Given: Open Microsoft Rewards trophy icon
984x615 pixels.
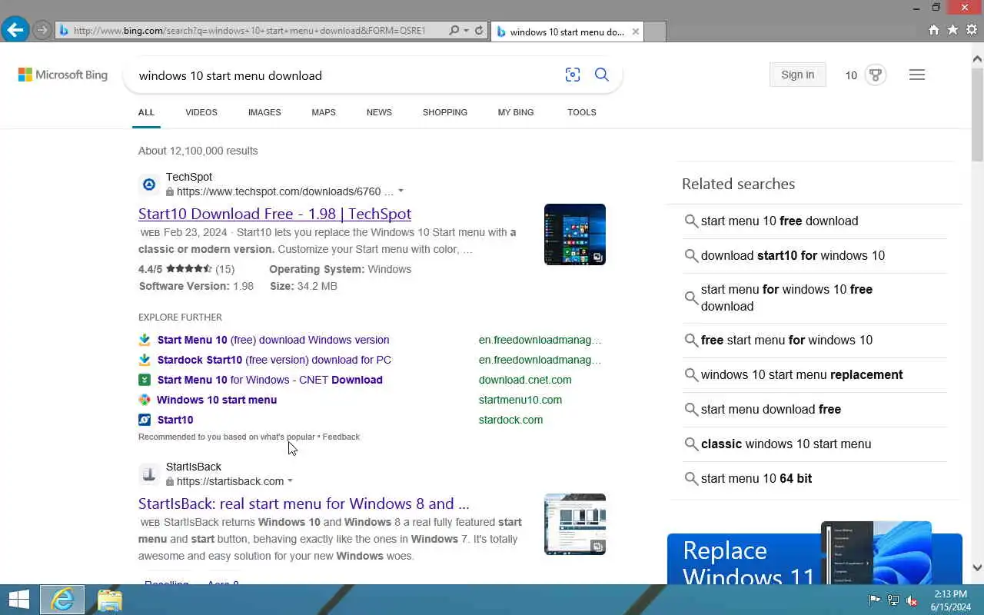Looking at the screenshot, I should pos(875,75).
